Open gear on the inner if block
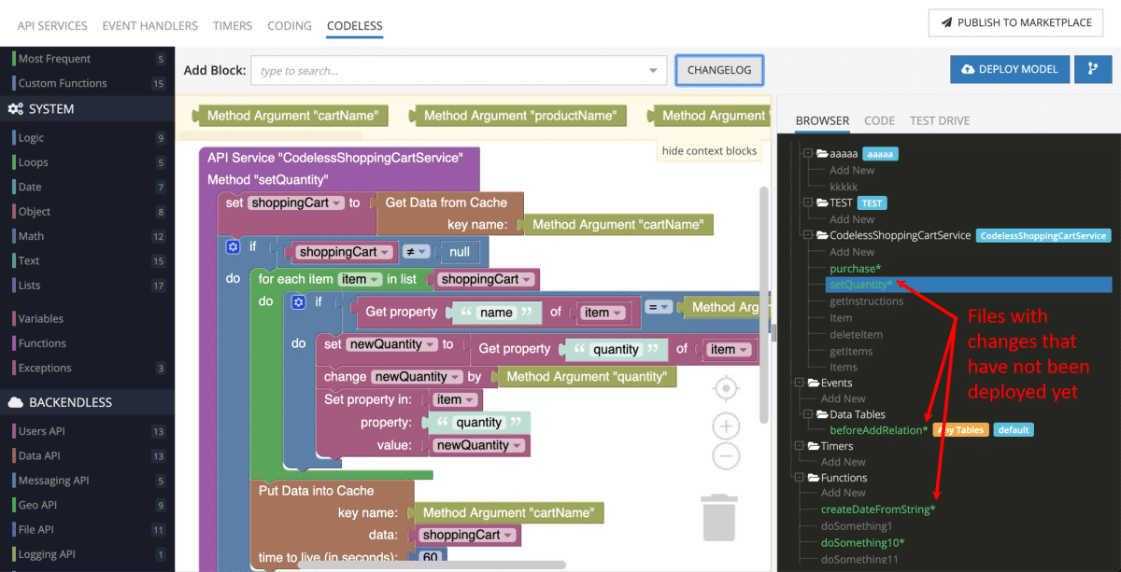 tap(299, 302)
